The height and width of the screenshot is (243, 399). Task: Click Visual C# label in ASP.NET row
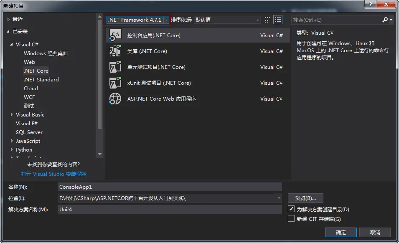pos(271,99)
